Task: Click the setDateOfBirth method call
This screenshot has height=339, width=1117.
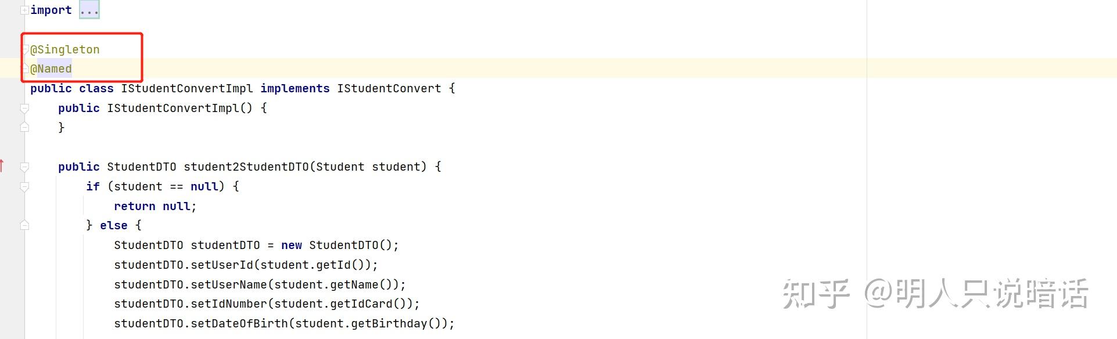Action: [x=239, y=323]
